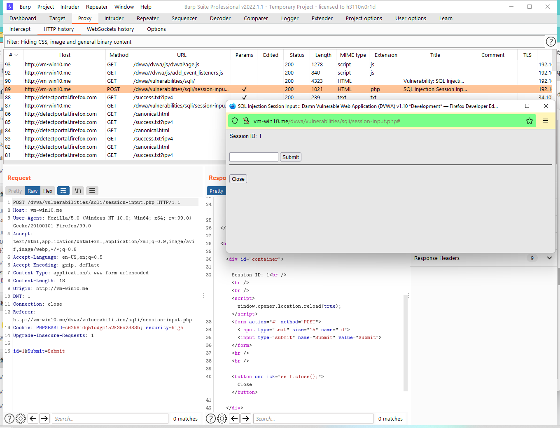Open the filter help question mark icon
The height and width of the screenshot is (428, 560).
click(x=551, y=42)
